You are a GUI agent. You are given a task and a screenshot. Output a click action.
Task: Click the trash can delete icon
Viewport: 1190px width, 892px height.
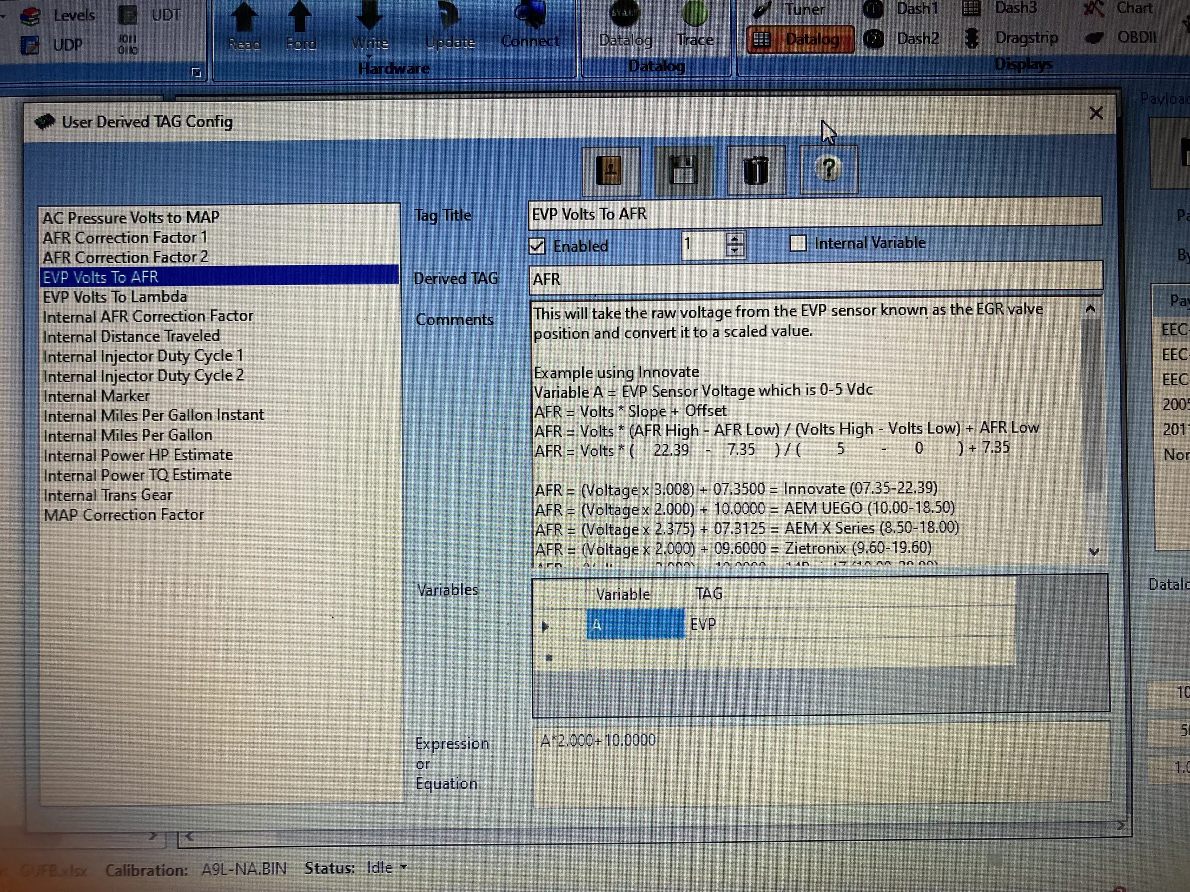click(756, 171)
